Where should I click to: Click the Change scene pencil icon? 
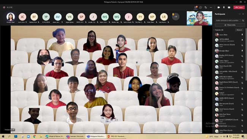(x=14, y=130)
